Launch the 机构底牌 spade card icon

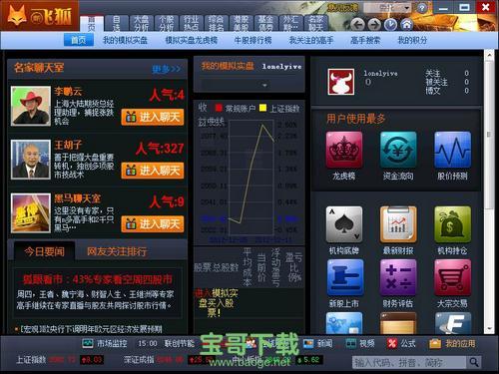(344, 224)
